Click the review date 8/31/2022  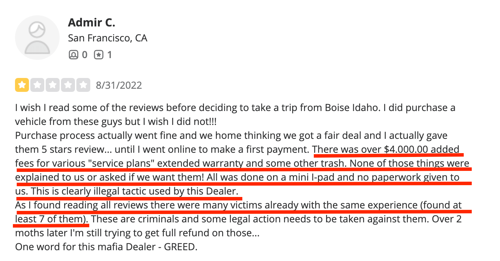[119, 85]
